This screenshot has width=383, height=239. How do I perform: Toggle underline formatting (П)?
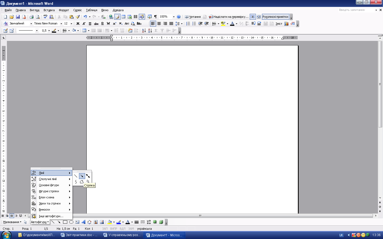point(90,24)
